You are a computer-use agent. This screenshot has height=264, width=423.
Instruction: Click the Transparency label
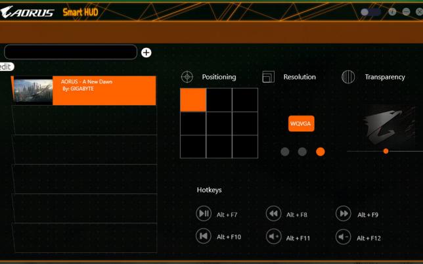click(x=385, y=77)
